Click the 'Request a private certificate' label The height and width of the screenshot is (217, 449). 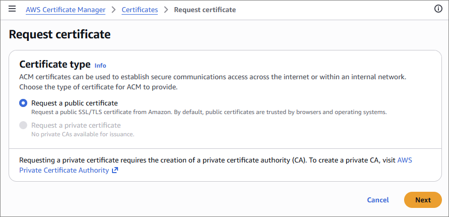point(76,125)
